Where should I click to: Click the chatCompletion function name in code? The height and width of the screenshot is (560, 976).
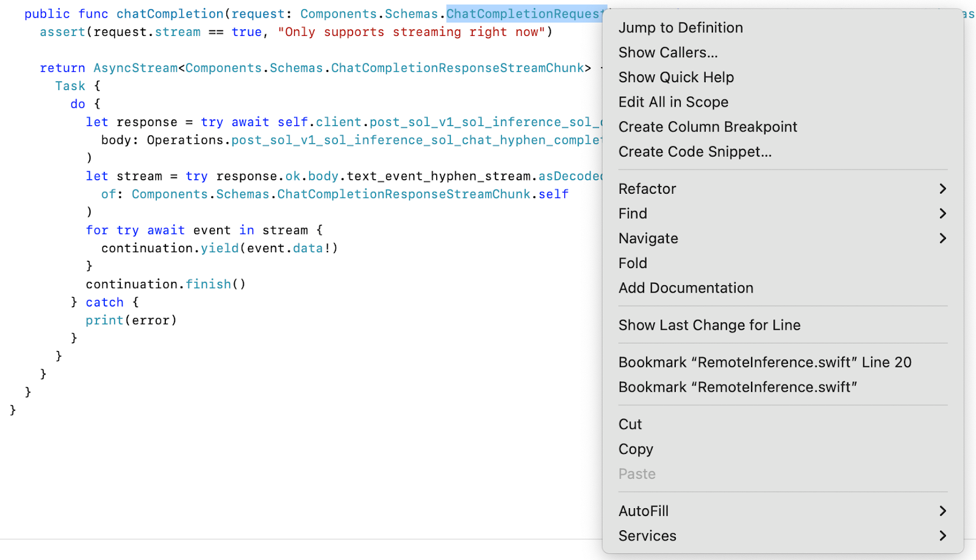pyautogui.click(x=170, y=14)
